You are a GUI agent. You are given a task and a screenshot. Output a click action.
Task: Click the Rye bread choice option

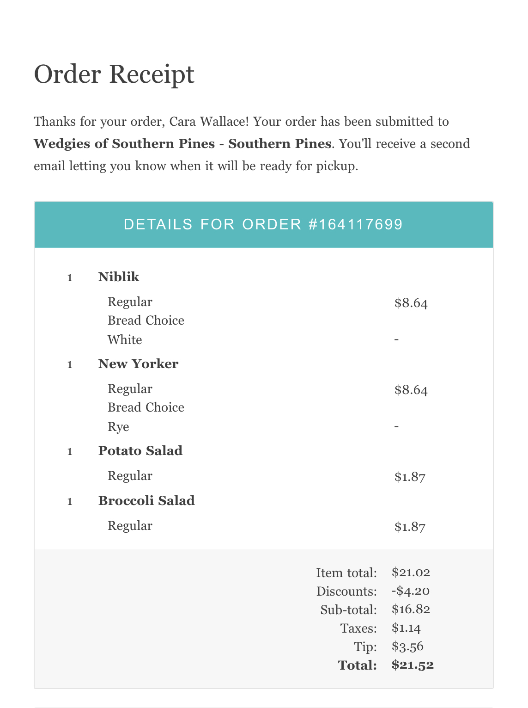click(x=118, y=427)
